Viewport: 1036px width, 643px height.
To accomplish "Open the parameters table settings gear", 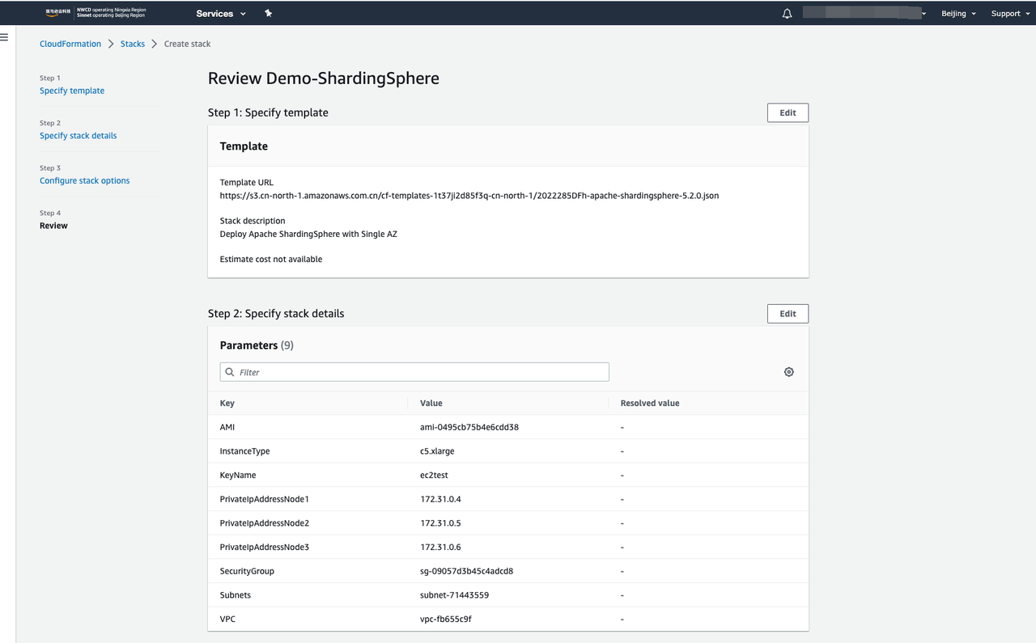I will 788,372.
